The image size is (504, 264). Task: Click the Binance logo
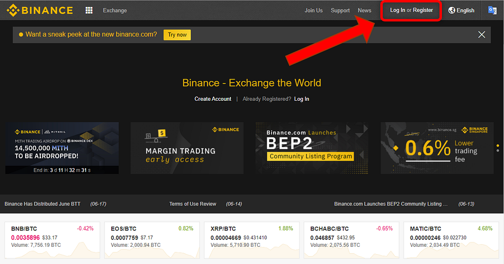[x=40, y=10]
